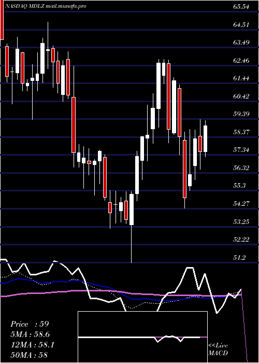Viewport: 259px width, 363px height.
Task: Select the 65.54 price axis label
Action: coord(241,7)
